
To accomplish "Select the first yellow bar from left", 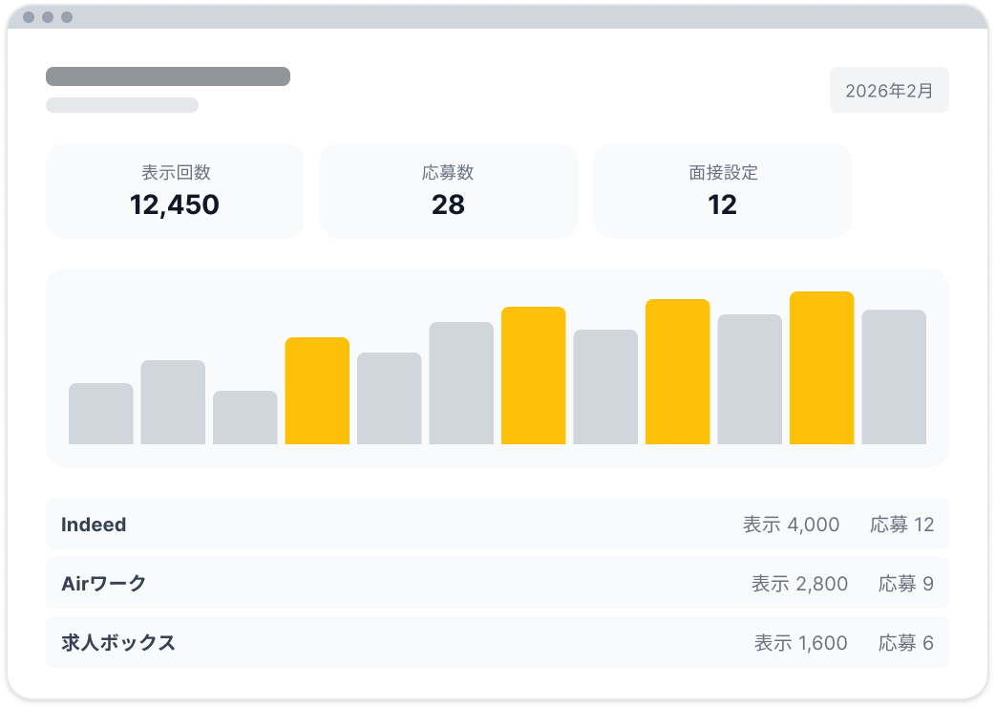I will pos(317,391).
